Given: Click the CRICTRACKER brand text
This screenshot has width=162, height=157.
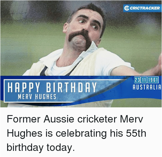Looking at the screenshot, I should (x=145, y=8).
